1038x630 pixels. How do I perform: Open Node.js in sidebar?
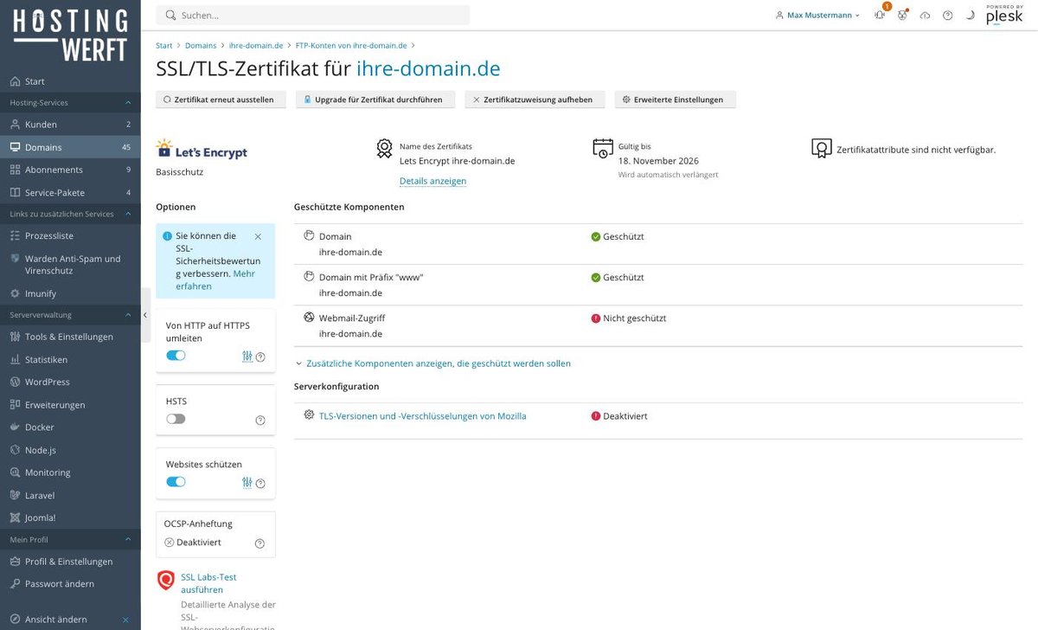pos(70,450)
